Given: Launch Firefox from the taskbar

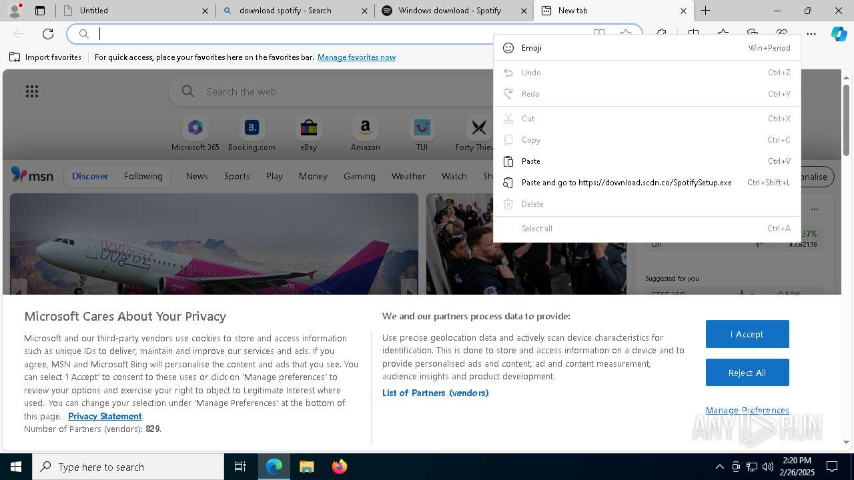Looking at the screenshot, I should pos(339,467).
